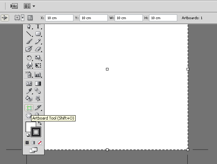Reset to default fill and stroke
The height and width of the screenshot is (164, 217).
[x=28, y=135]
